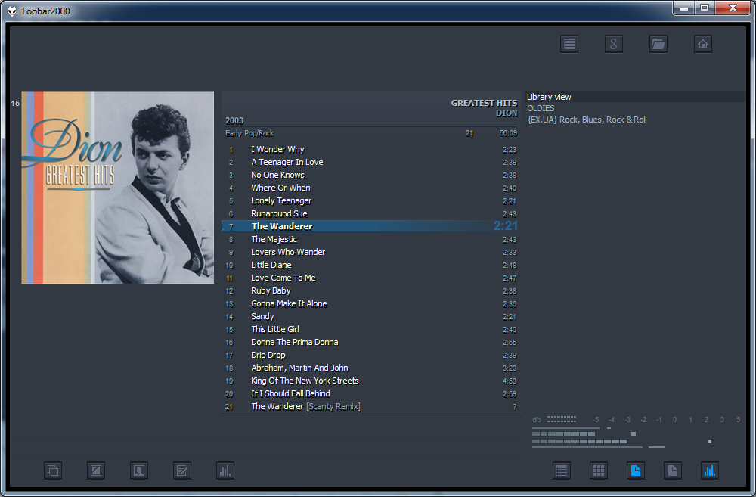
Task: Click the artist portrait icon at bottom
Action: click(x=139, y=471)
